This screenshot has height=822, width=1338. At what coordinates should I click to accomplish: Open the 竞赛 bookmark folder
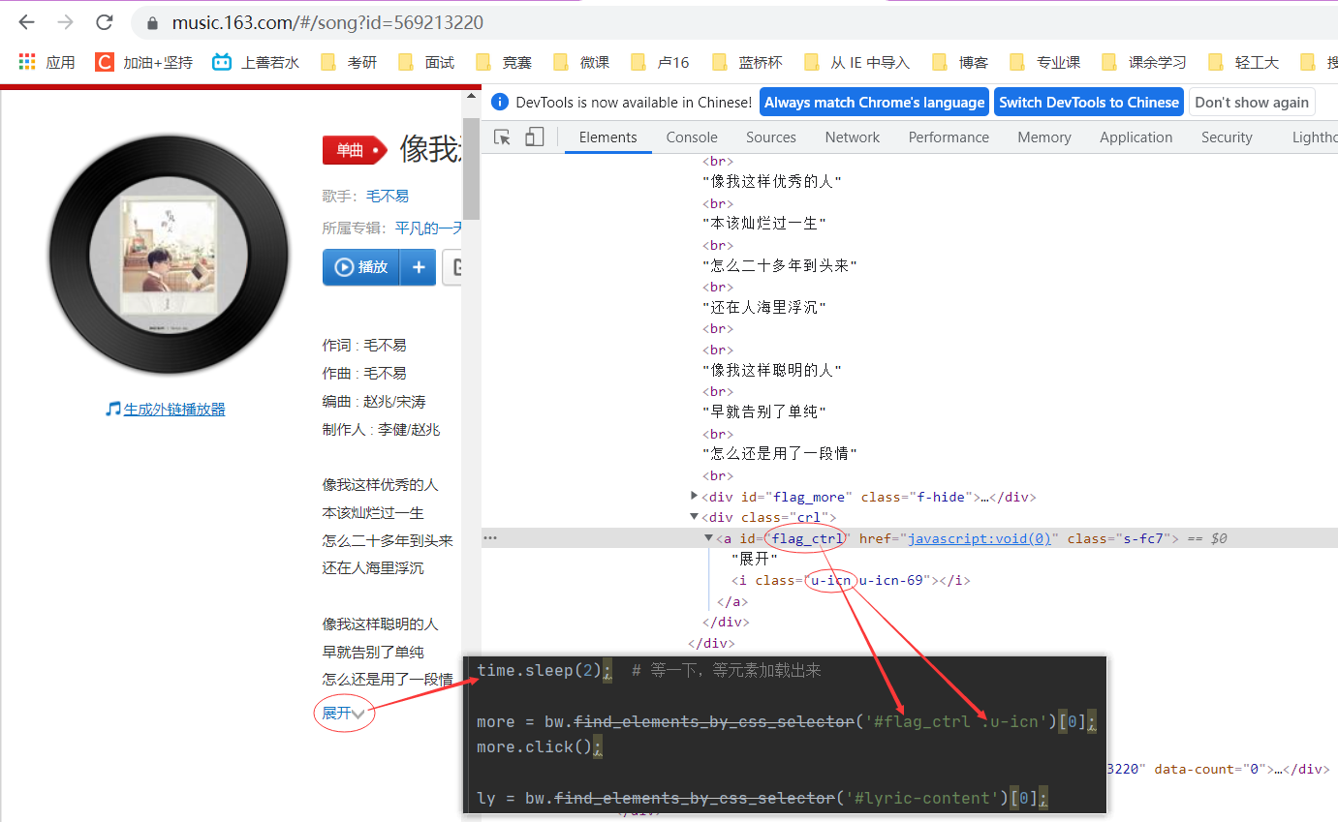504,62
